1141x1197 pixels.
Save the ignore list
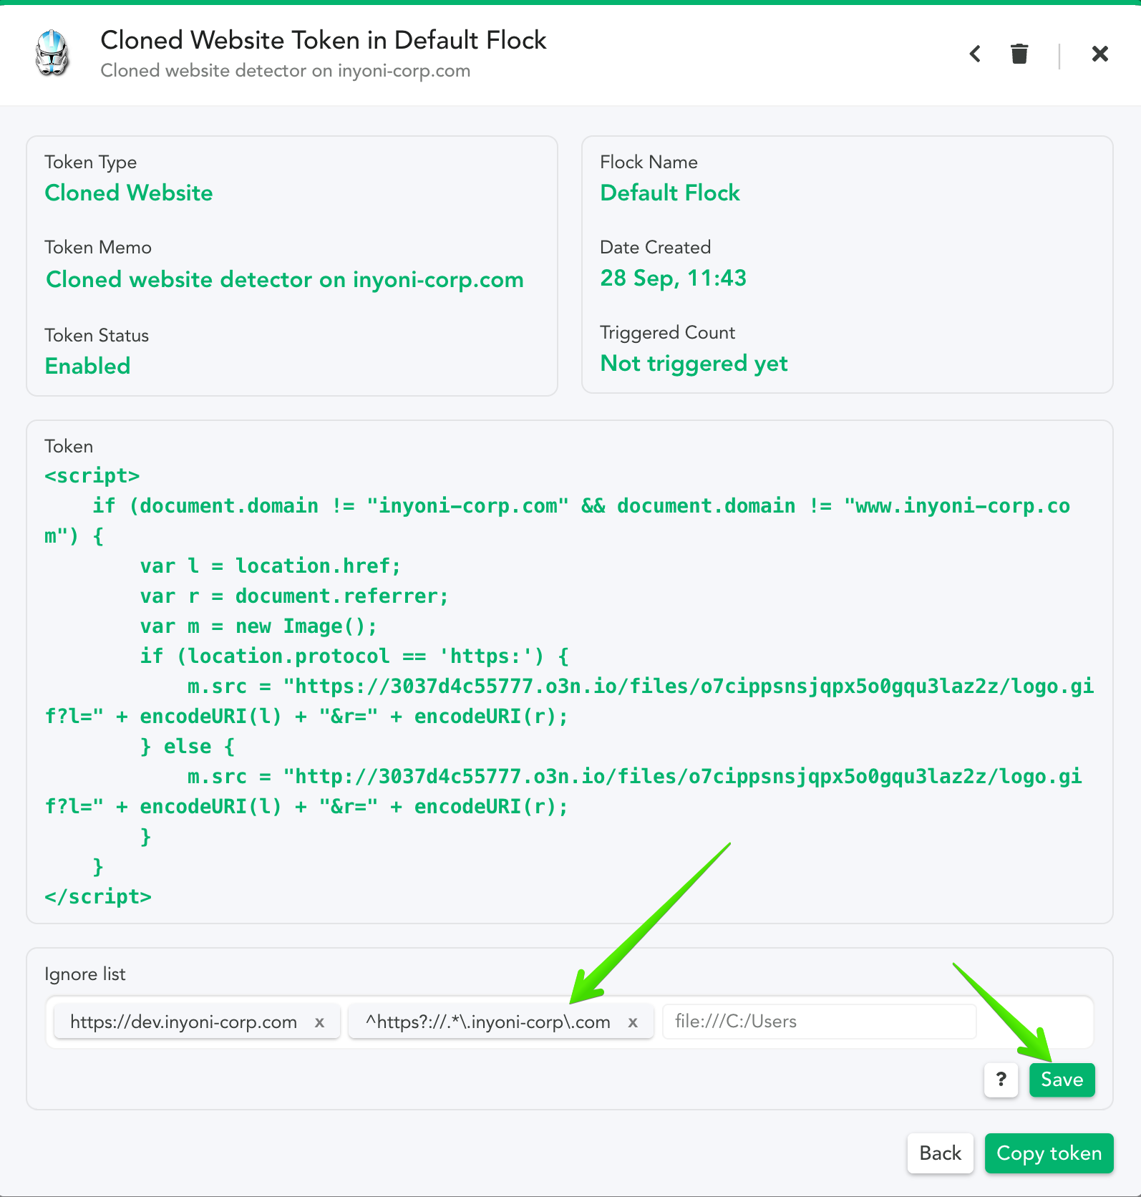(x=1062, y=1080)
